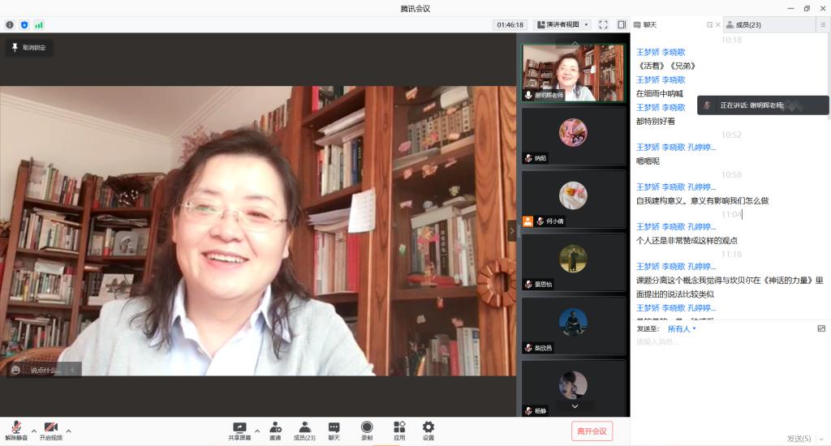Enter fullscreen mode via fullscreen icon

click(603, 25)
